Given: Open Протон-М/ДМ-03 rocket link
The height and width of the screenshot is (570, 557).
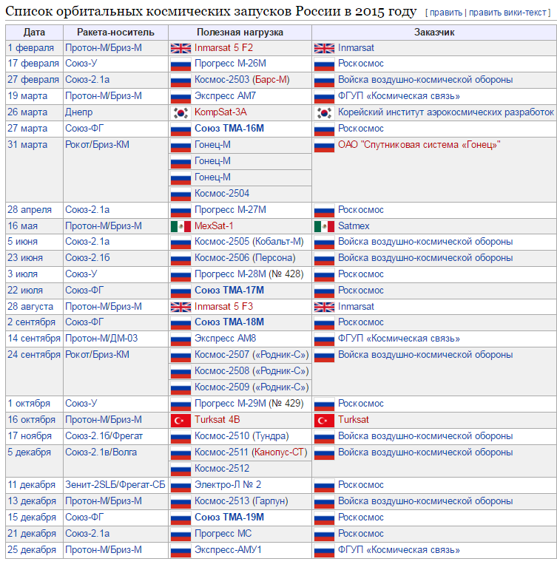Looking at the screenshot, I should pos(101,338).
